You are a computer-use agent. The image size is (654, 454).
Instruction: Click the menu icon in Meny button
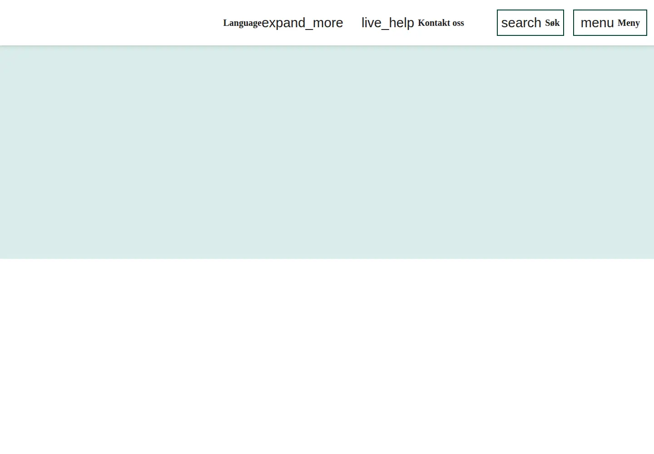point(597,23)
